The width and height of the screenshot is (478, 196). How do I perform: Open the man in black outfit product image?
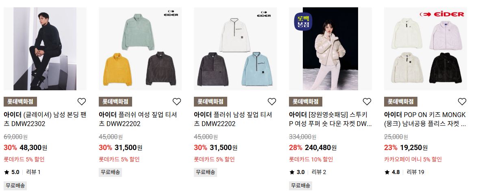(45, 49)
